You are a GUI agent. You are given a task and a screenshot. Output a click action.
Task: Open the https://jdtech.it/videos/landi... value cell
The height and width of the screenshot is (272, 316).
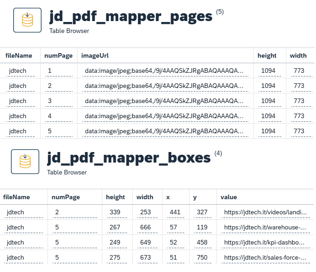coord(266,212)
